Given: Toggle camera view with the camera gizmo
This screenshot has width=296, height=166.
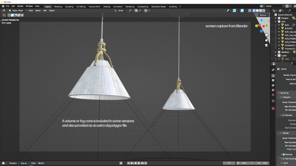Looking at the screenshot, I should pos(266,45).
